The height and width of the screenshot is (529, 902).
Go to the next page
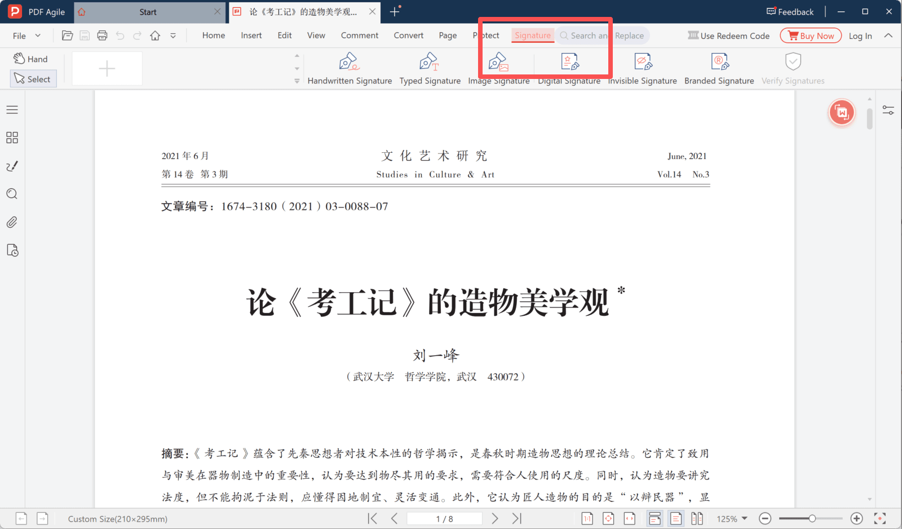(495, 518)
